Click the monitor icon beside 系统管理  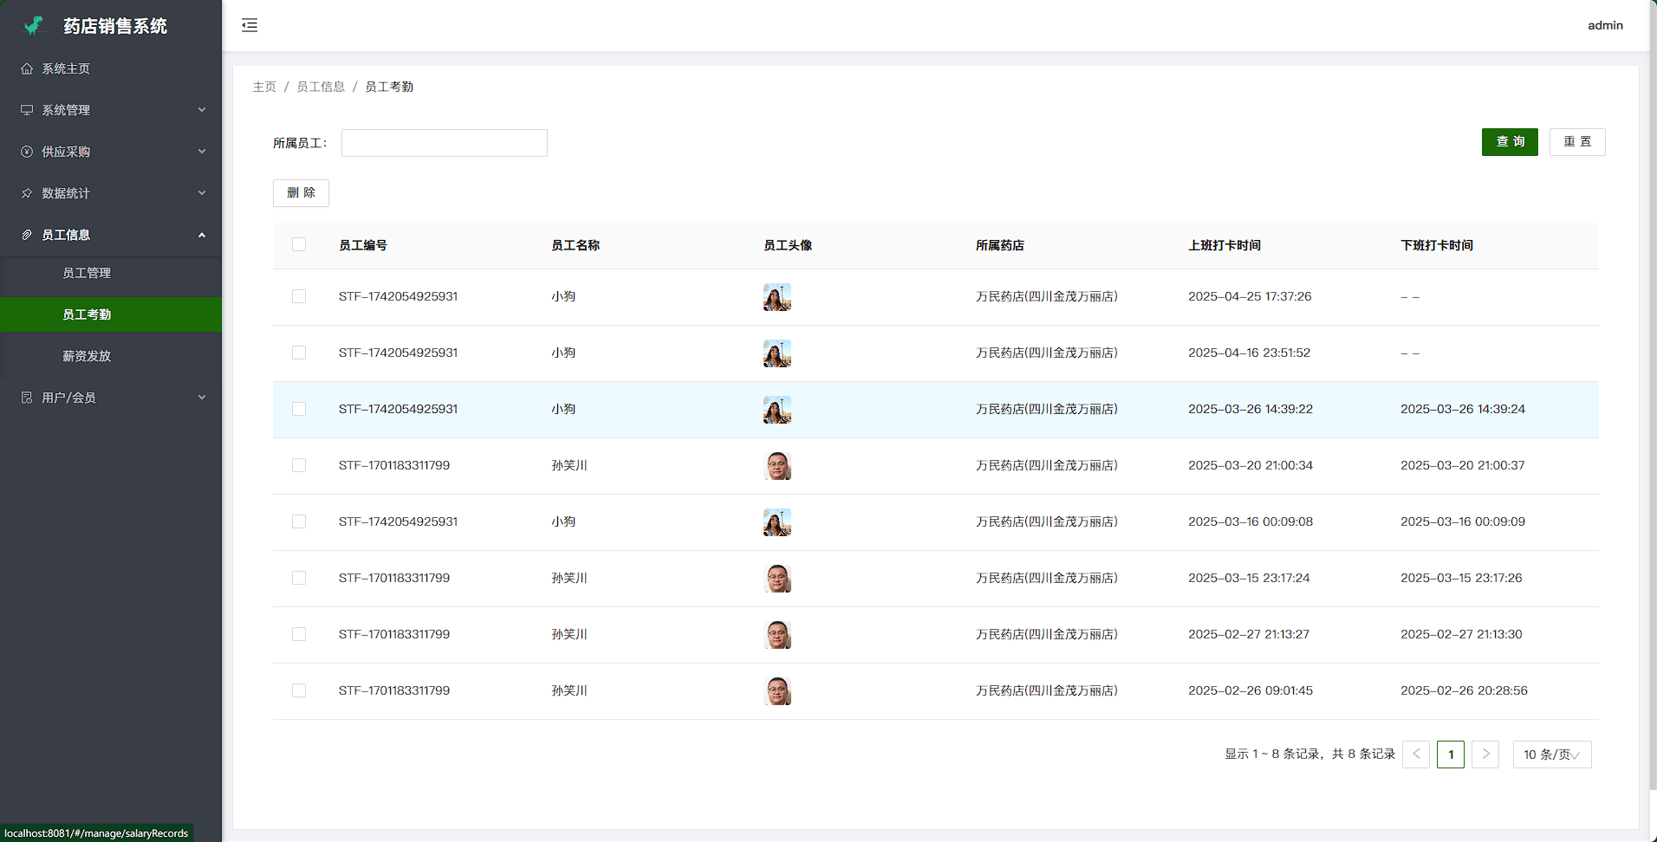[27, 110]
